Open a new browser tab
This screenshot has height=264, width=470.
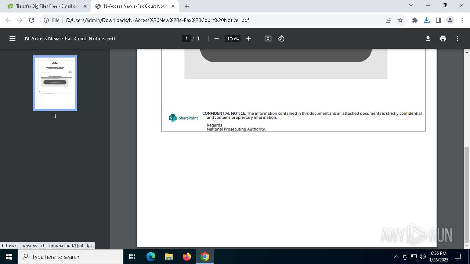(x=187, y=6)
